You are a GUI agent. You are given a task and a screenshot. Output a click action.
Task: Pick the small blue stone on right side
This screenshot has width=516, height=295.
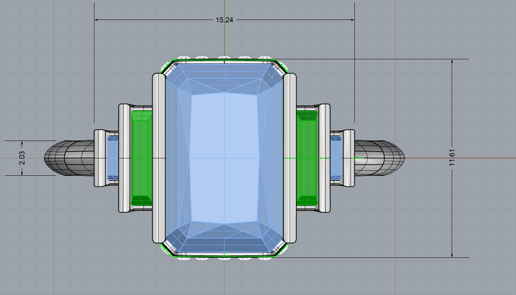tap(336, 157)
